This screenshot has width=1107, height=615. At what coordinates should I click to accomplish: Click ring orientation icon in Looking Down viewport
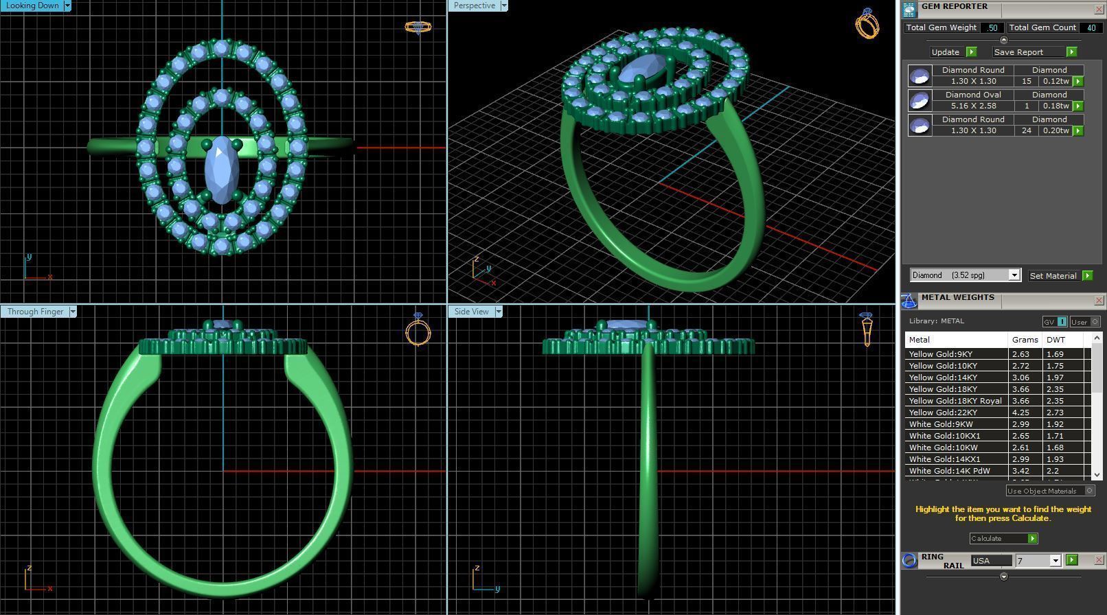pyautogui.click(x=418, y=27)
